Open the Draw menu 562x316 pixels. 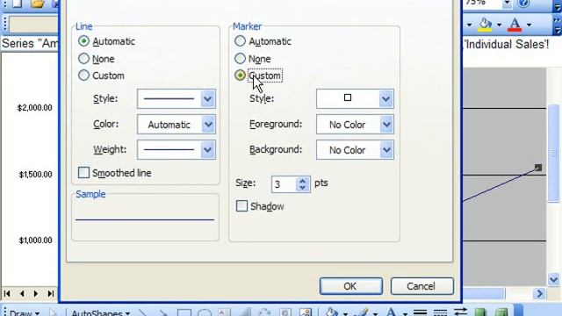pos(24,312)
